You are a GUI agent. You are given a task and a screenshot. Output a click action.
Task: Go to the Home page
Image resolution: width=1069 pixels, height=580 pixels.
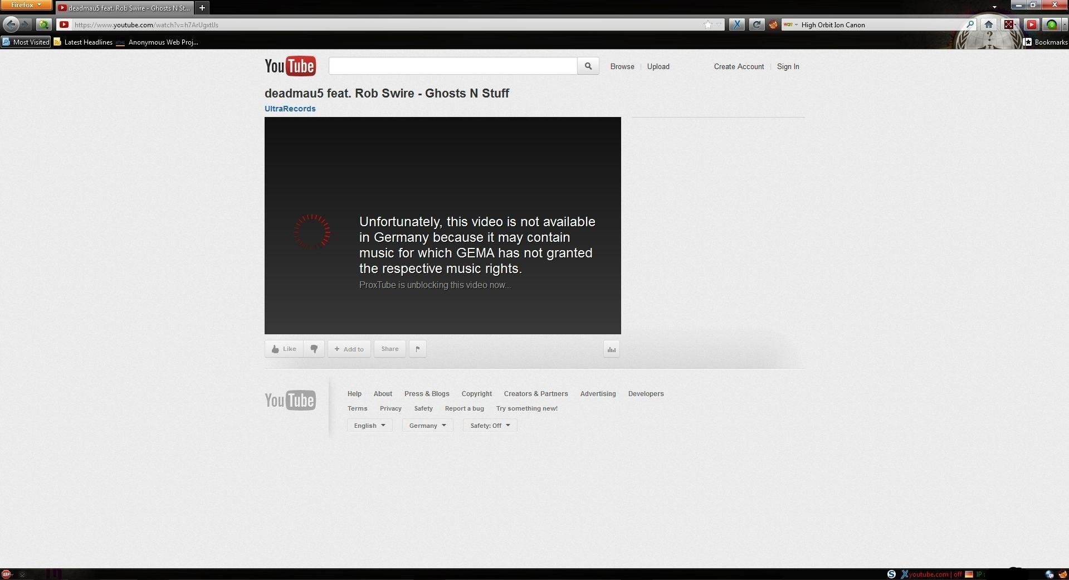pos(989,25)
